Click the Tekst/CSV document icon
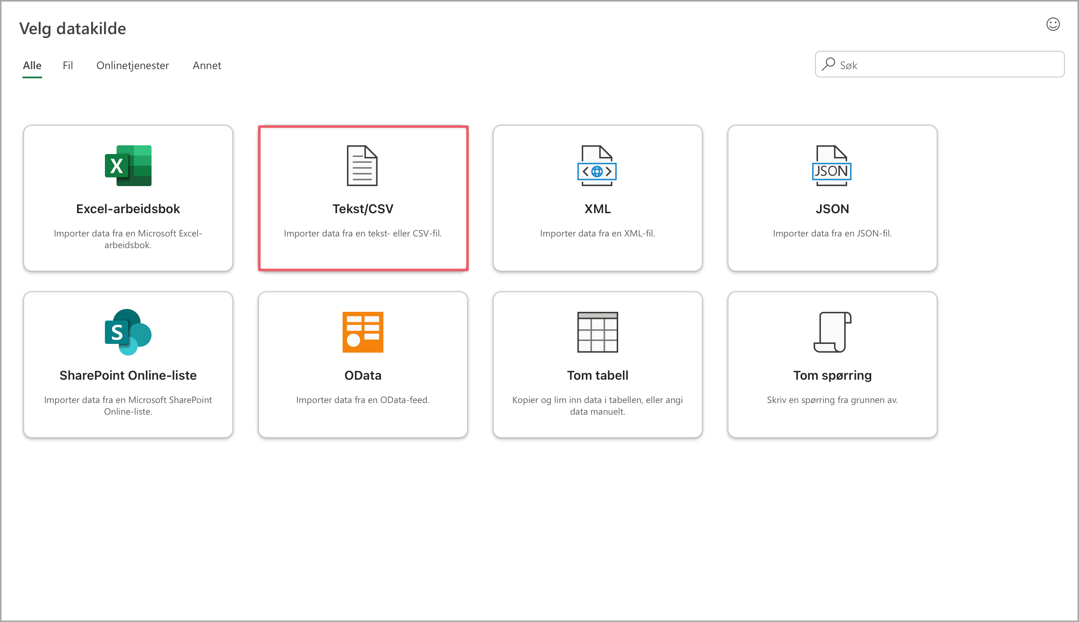Screen dimensions: 1079x622 pos(362,166)
